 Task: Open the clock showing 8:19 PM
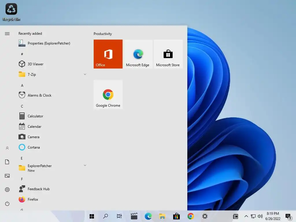273,216
